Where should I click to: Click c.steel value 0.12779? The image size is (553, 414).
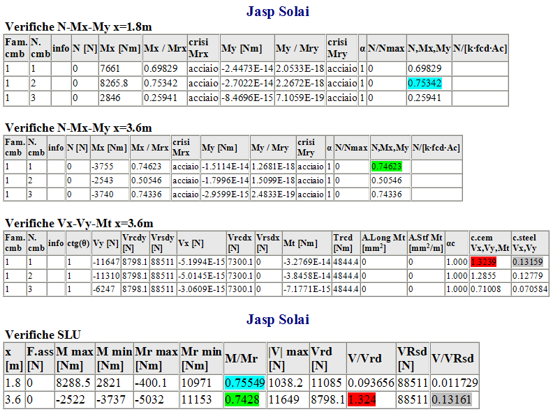[528, 275]
